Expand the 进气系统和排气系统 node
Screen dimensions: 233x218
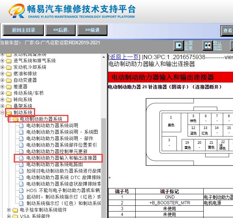(2, 61)
